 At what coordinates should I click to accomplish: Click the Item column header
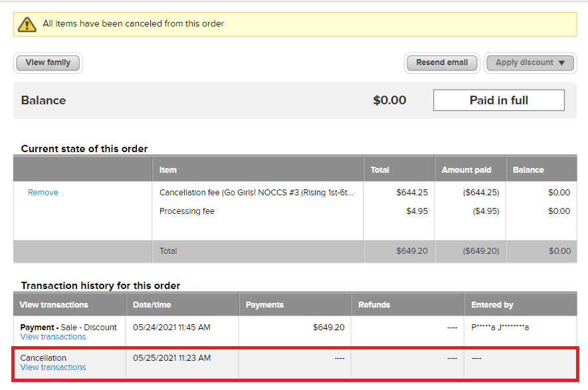(x=168, y=170)
